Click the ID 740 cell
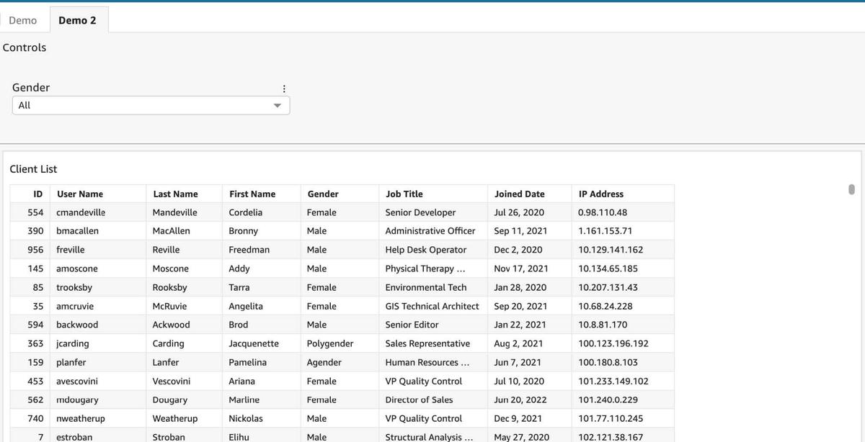 (35, 418)
